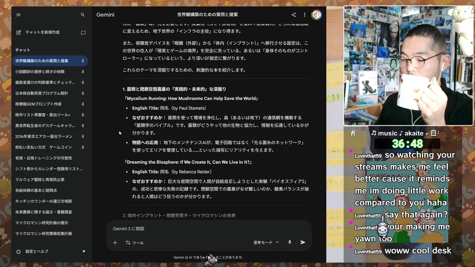Viewport: 475px width, 267px height.
Task: Click book title Dreaming the Biosphere heading
Action: (x=189, y=162)
